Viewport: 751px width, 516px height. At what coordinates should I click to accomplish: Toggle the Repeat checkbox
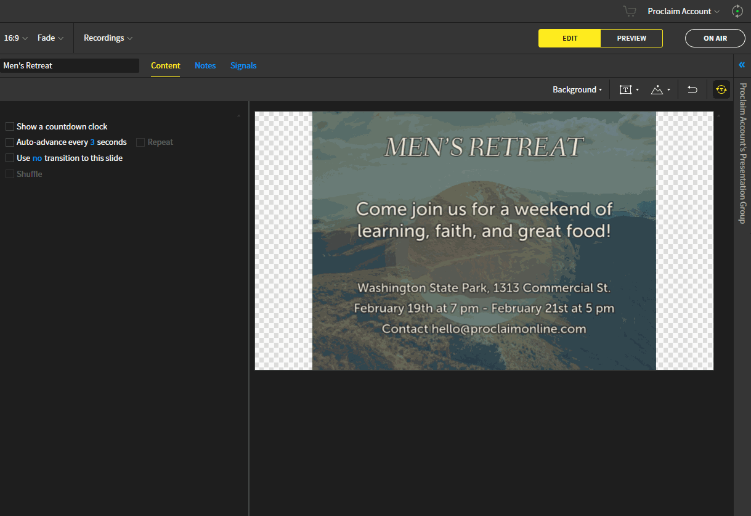pos(140,142)
